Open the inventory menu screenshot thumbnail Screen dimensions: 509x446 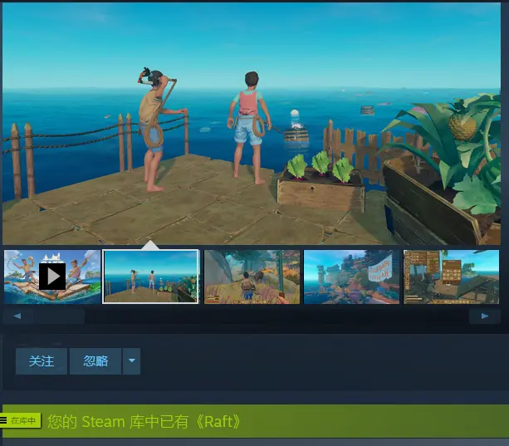click(451, 277)
